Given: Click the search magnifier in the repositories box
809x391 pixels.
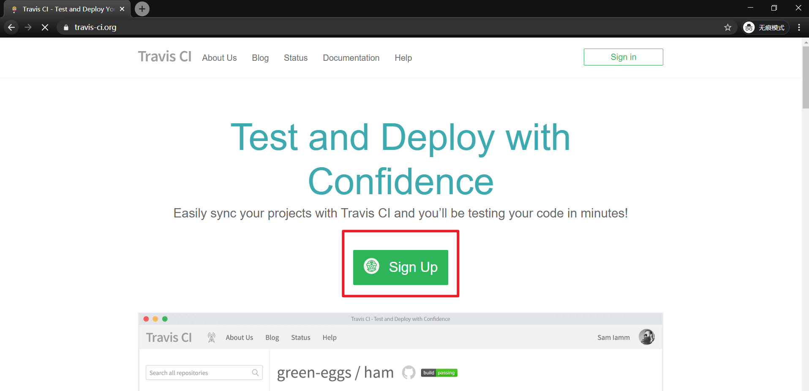Looking at the screenshot, I should pyautogui.click(x=255, y=372).
